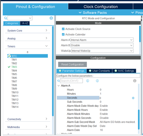Click the search magnifier icon in categories panel
The image size is (143, 136).
pos(6,18)
